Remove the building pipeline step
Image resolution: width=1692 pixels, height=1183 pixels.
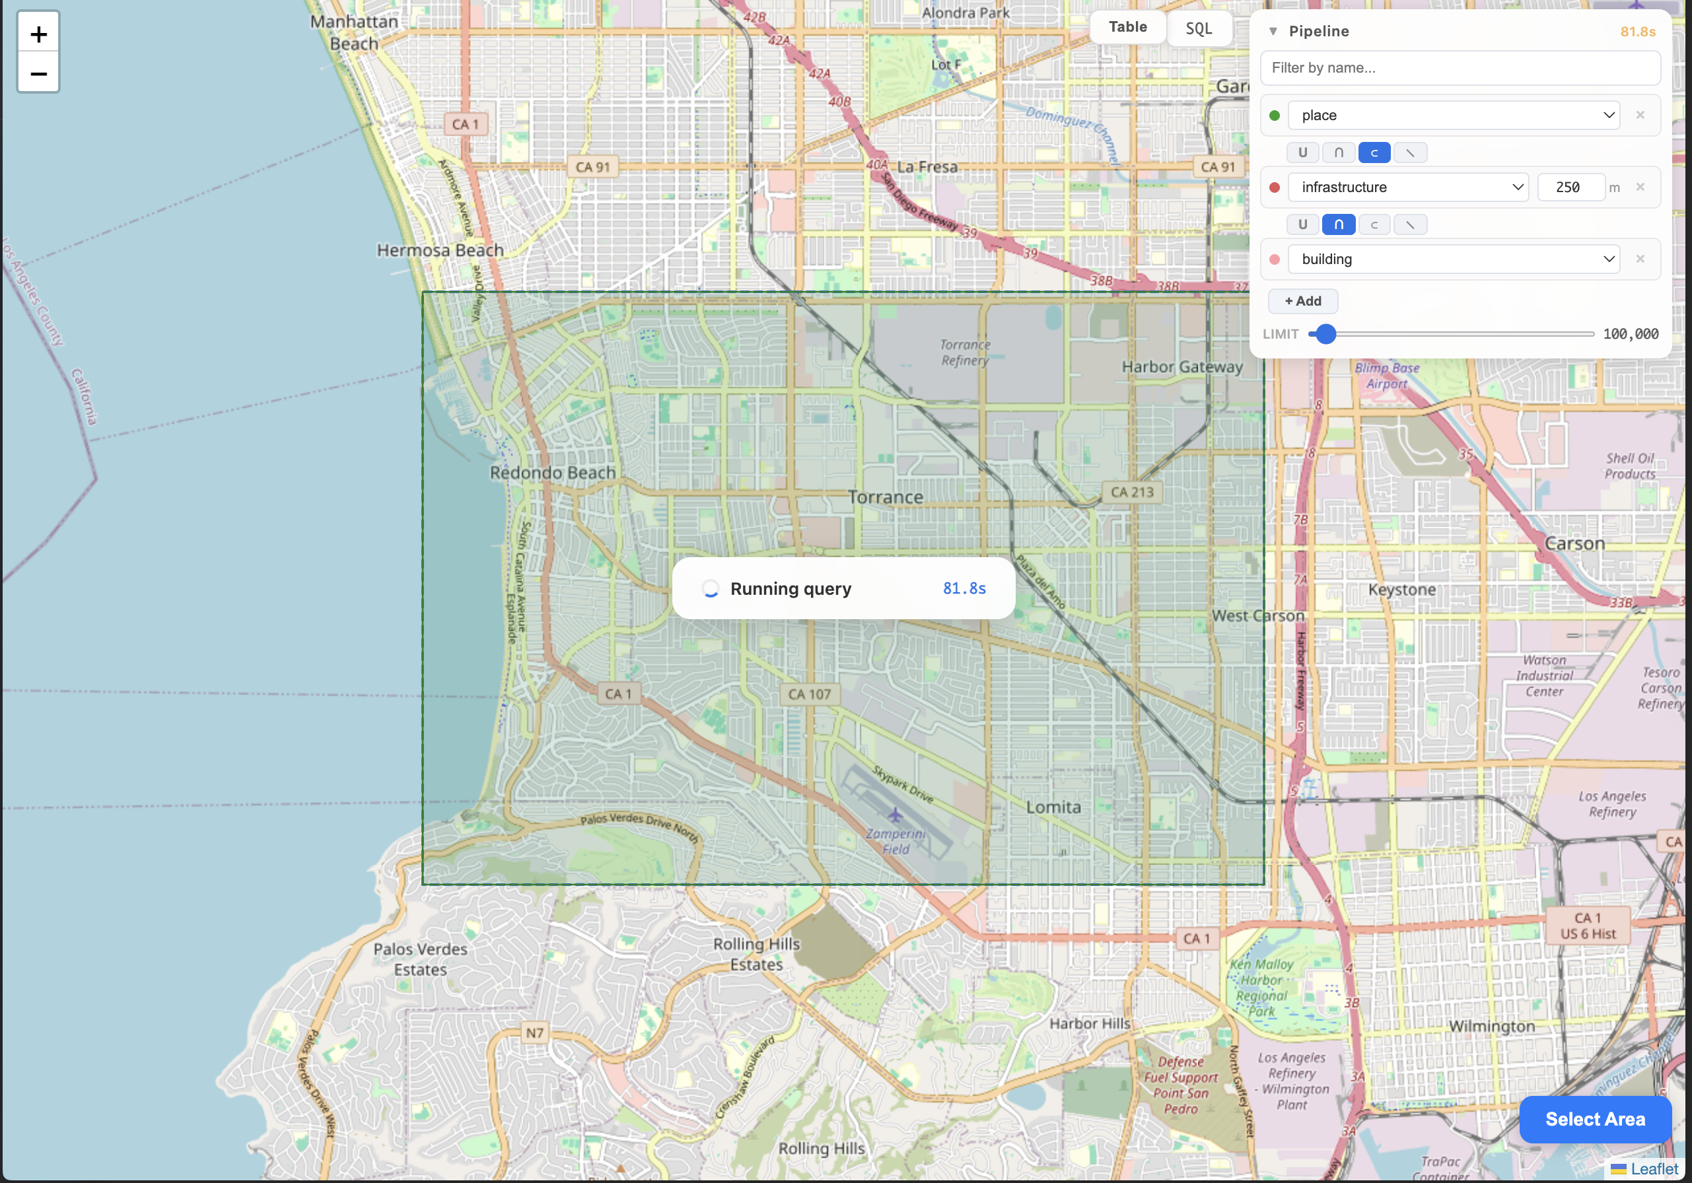pyautogui.click(x=1641, y=259)
